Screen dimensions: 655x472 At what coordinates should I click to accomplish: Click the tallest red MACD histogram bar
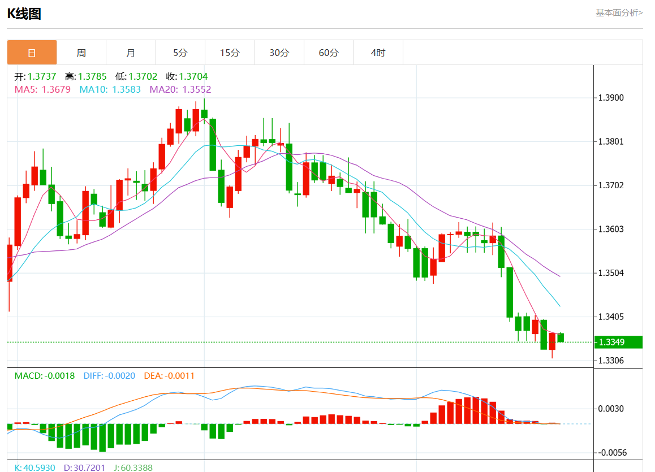tap(476, 410)
